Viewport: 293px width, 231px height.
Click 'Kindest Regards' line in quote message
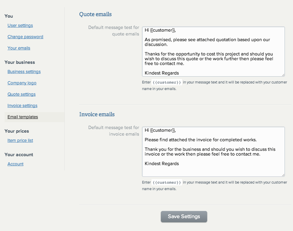(162, 73)
